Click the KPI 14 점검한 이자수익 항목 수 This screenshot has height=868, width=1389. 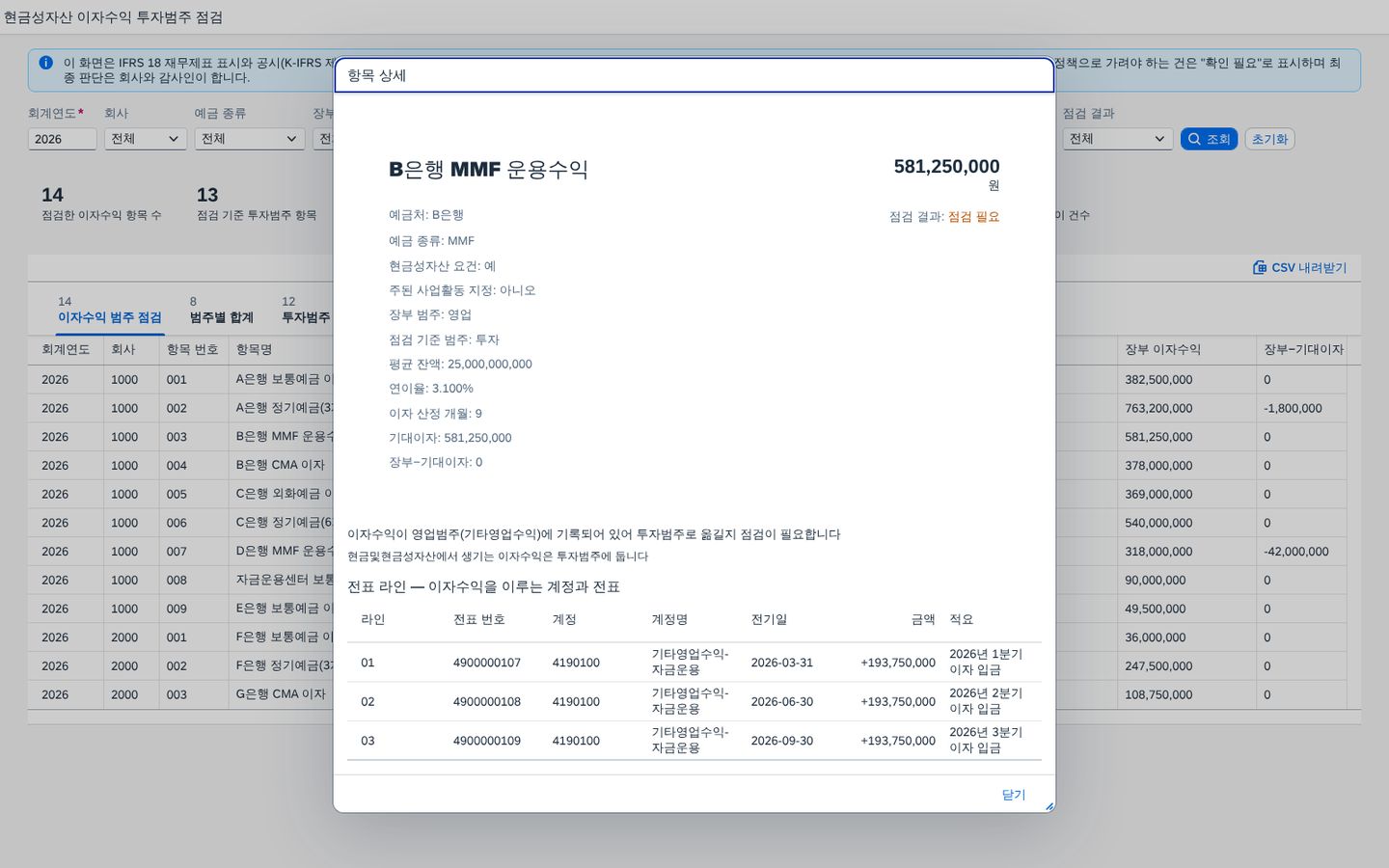(x=101, y=203)
